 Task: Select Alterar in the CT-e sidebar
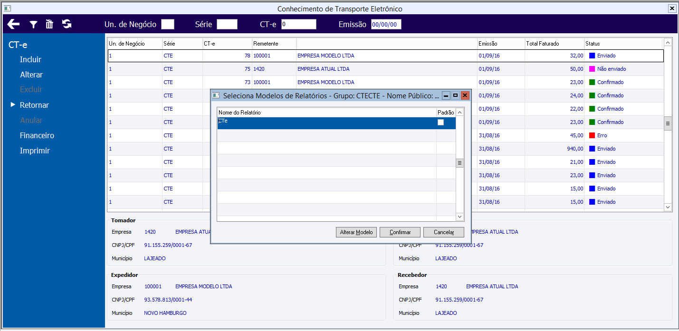click(31, 75)
